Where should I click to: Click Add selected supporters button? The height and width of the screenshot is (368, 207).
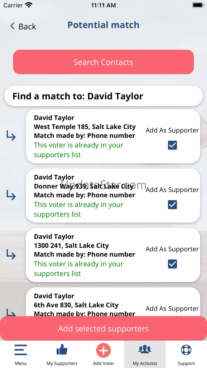coord(103,328)
